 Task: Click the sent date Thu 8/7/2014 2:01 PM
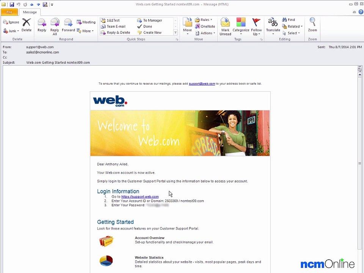pos(345,47)
